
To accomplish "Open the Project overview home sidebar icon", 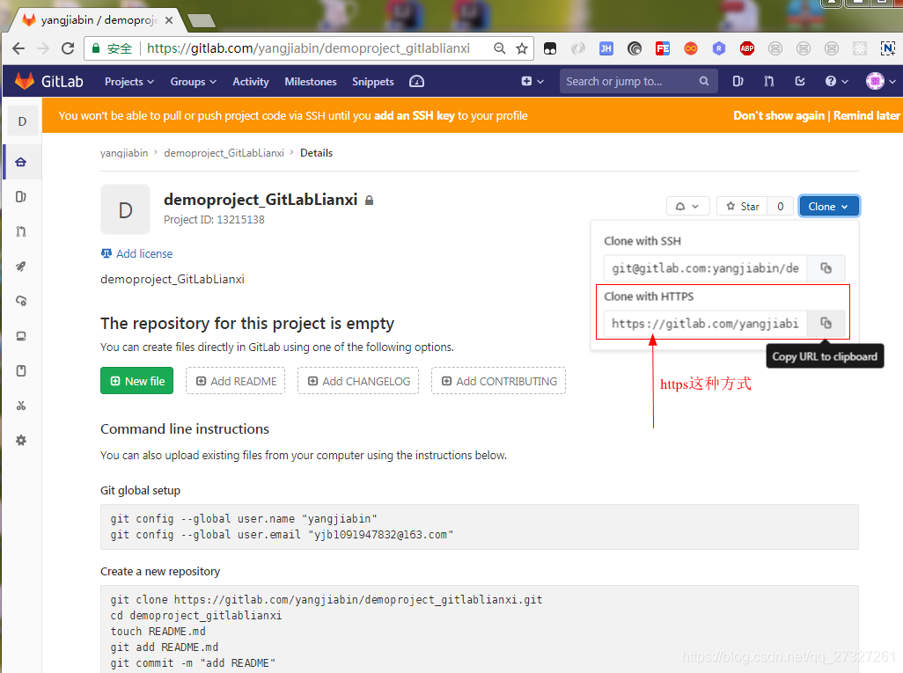I will click(x=21, y=162).
